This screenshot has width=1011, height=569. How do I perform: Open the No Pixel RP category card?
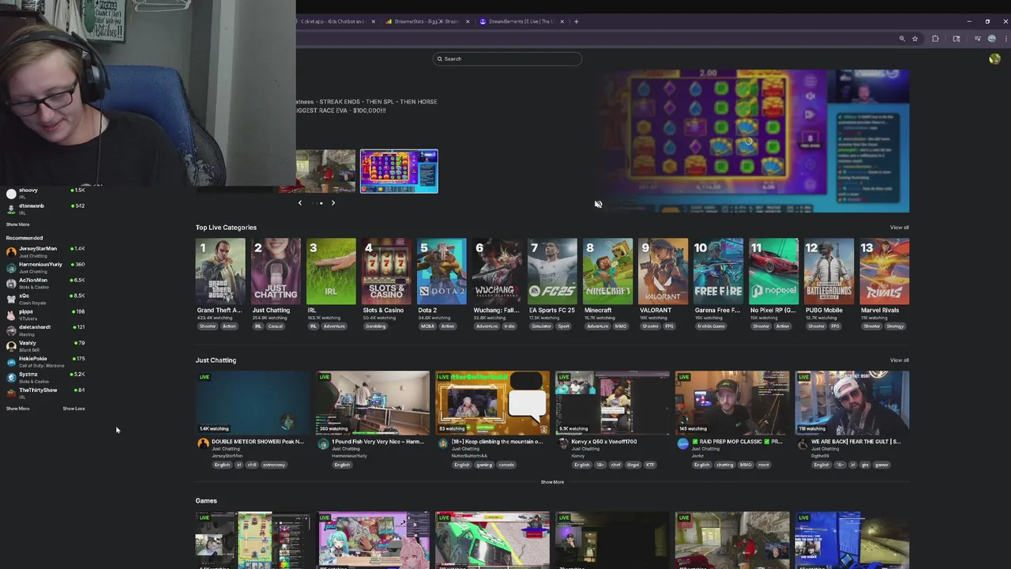(773, 272)
